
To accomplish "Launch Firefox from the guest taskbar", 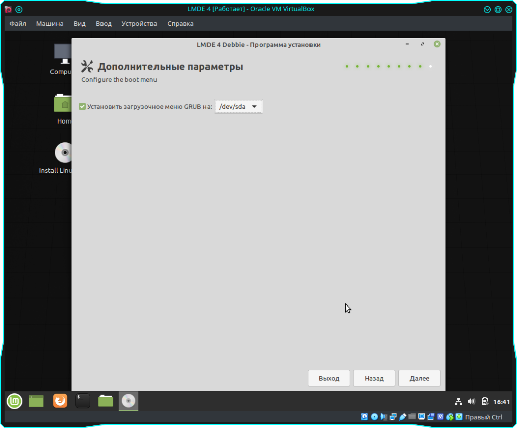I will click(60, 401).
